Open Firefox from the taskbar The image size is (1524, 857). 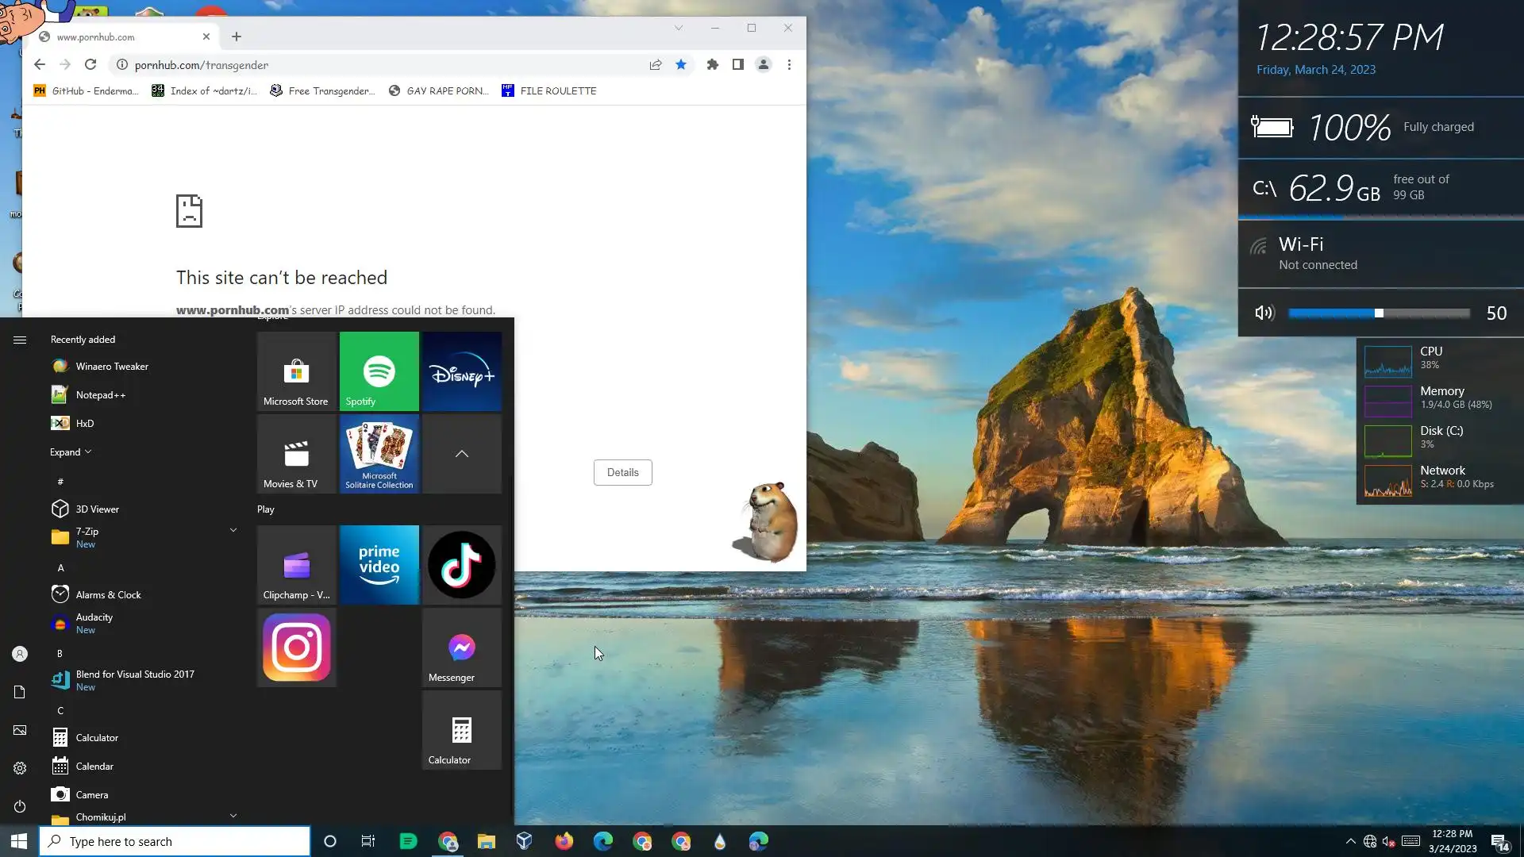564,841
